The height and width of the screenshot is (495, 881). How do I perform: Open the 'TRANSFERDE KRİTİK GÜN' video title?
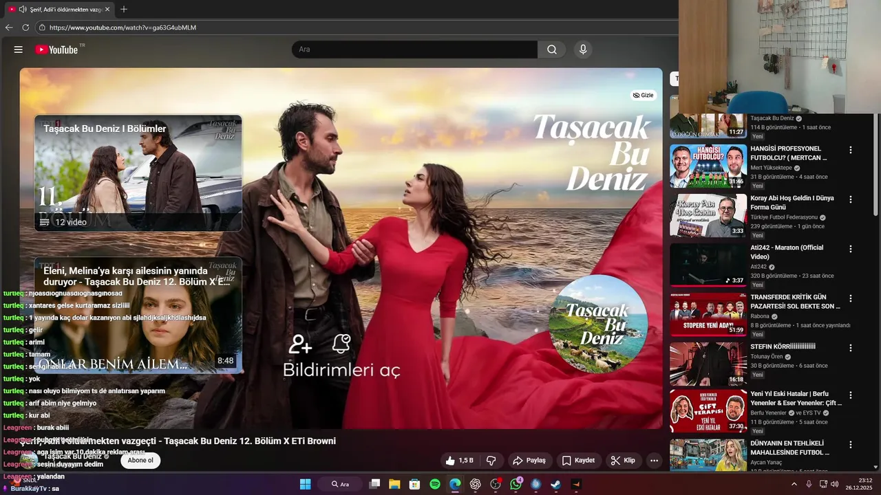click(795, 302)
